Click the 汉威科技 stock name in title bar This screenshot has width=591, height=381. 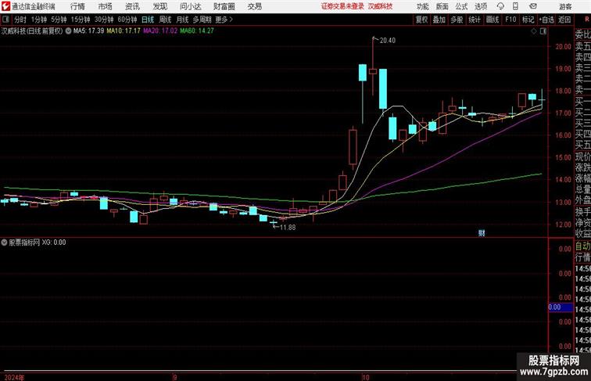380,6
